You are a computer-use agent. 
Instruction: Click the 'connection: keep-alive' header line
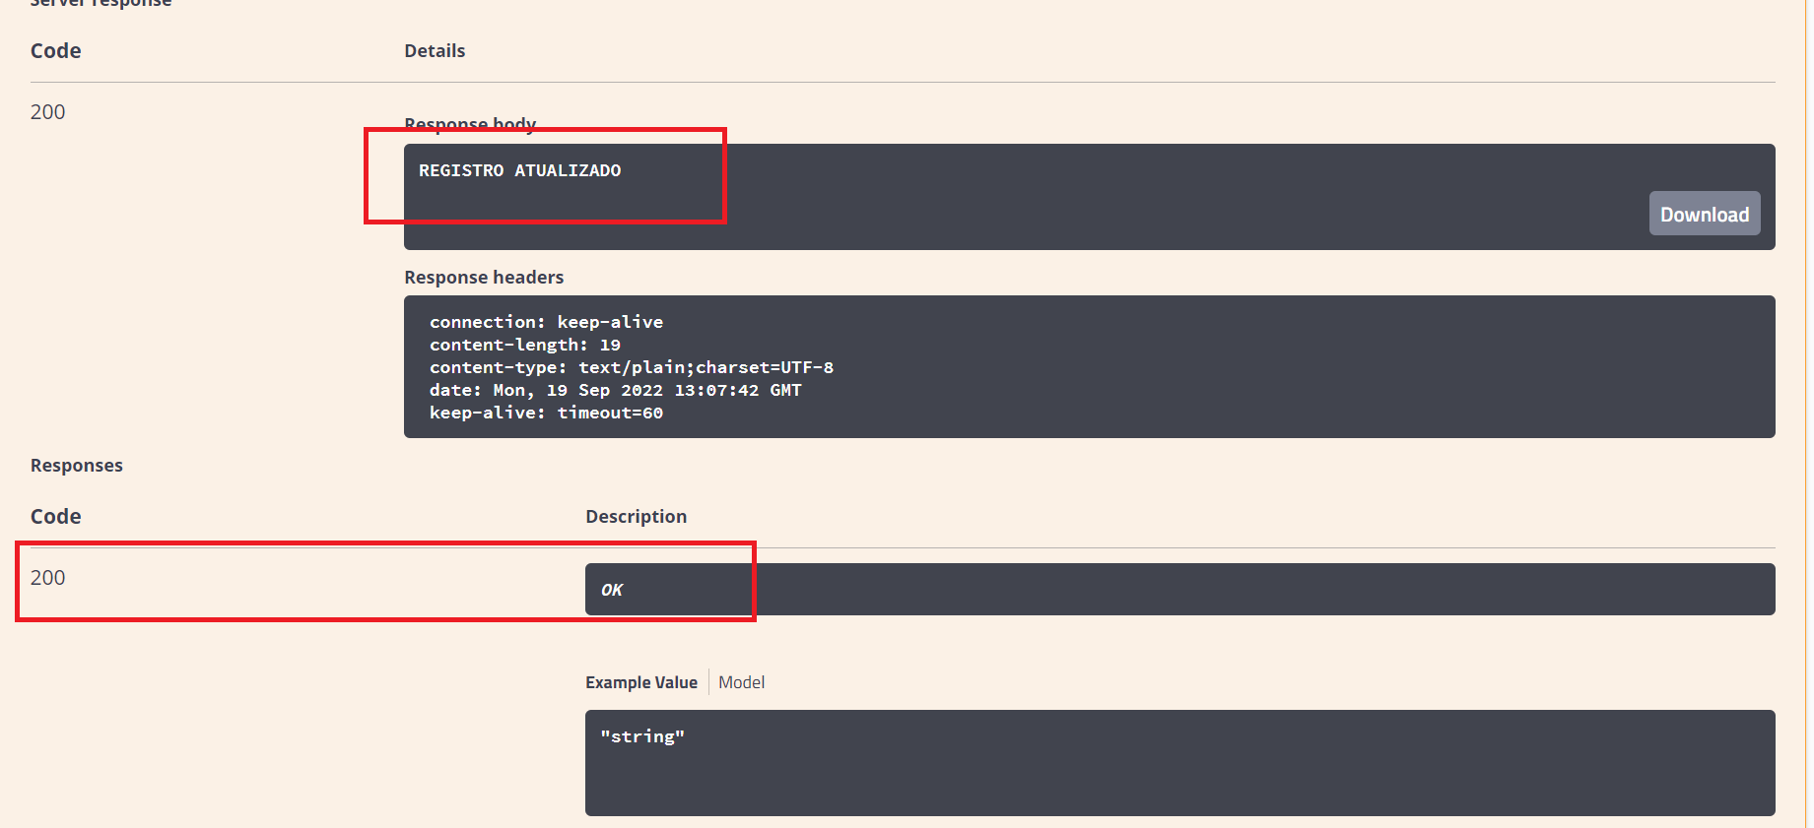click(546, 322)
